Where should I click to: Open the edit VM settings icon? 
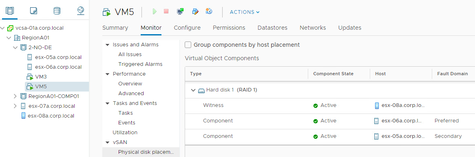tap(195, 11)
